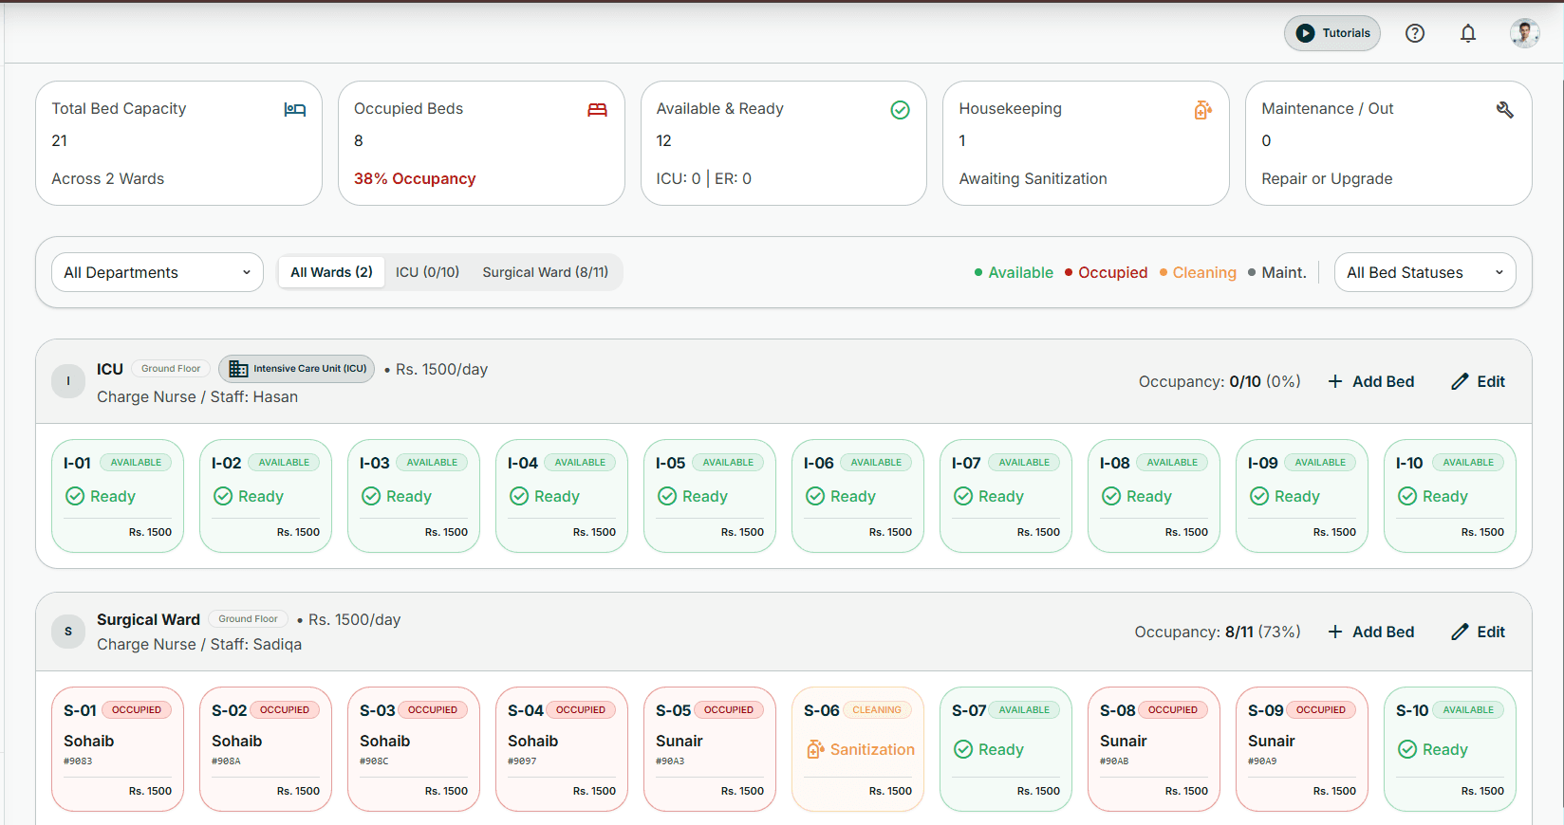
Task: Edit the ICU ward
Action: 1478,381
